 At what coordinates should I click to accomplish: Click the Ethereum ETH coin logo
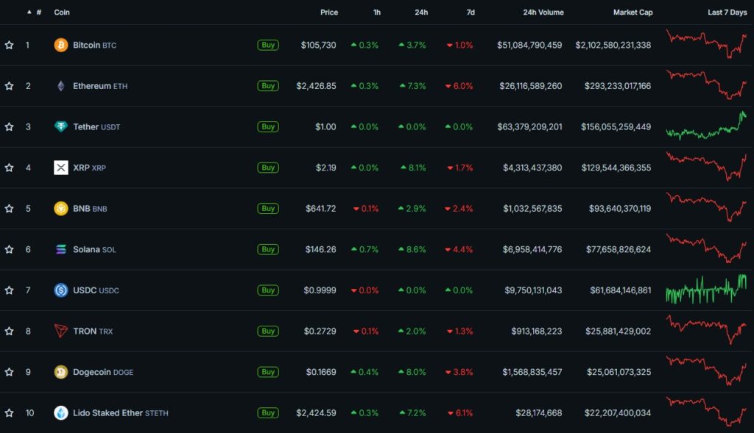(60, 85)
